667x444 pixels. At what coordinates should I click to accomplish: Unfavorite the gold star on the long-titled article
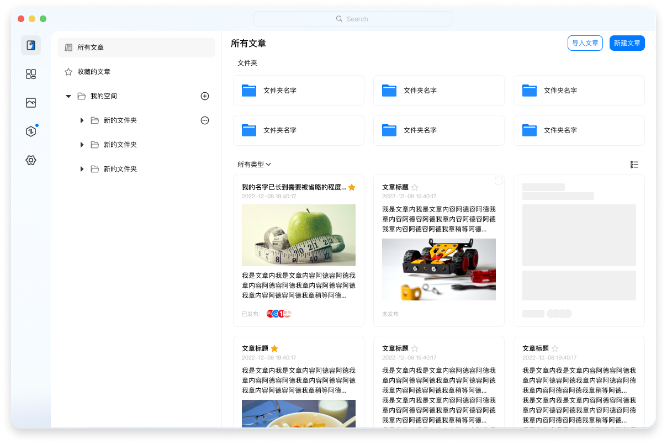pyautogui.click(x=352, y=188)
